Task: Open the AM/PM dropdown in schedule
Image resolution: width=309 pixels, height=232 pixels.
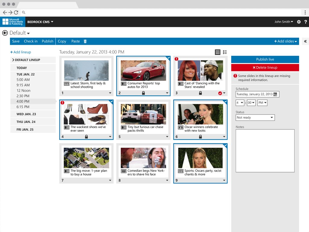Action: 262,103
